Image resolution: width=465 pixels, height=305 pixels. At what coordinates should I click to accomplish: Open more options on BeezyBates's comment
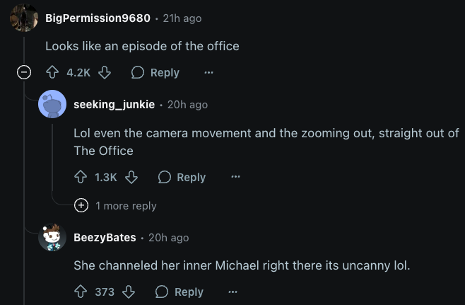232,292
